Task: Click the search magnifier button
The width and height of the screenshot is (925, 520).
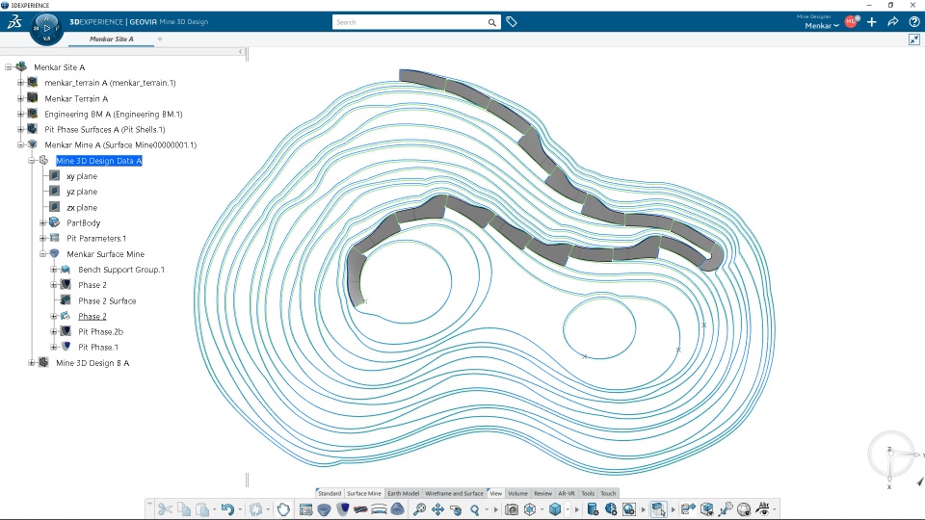Action: click(x=492, y=22)
